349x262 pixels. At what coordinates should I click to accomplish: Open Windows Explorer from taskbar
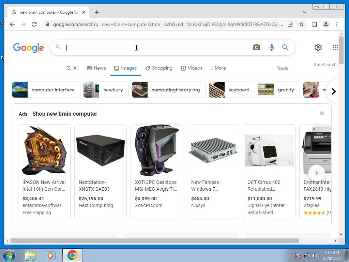click(x=30, y=255)
